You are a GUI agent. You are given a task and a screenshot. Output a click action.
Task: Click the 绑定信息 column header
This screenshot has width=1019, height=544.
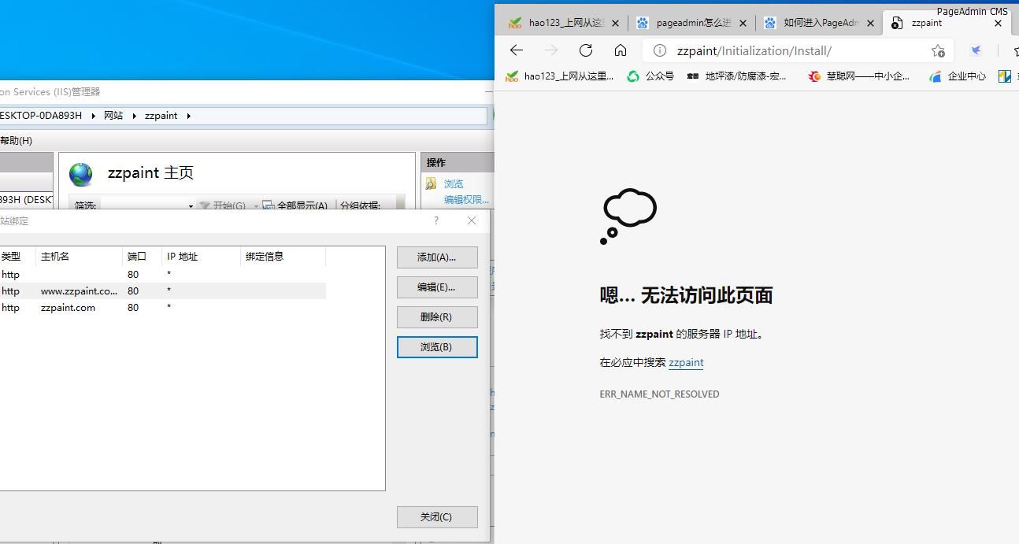pyautogui.click(x=283, y=257)
